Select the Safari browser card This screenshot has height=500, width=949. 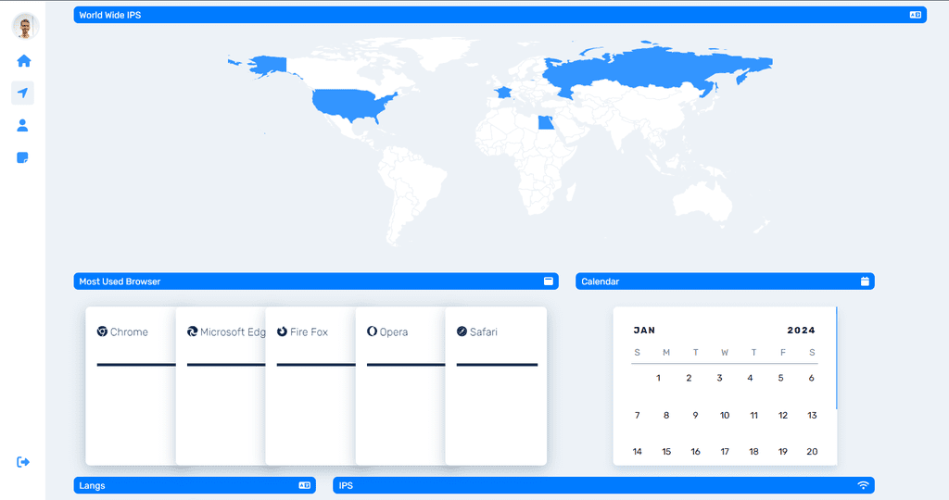tap(497, 386)
